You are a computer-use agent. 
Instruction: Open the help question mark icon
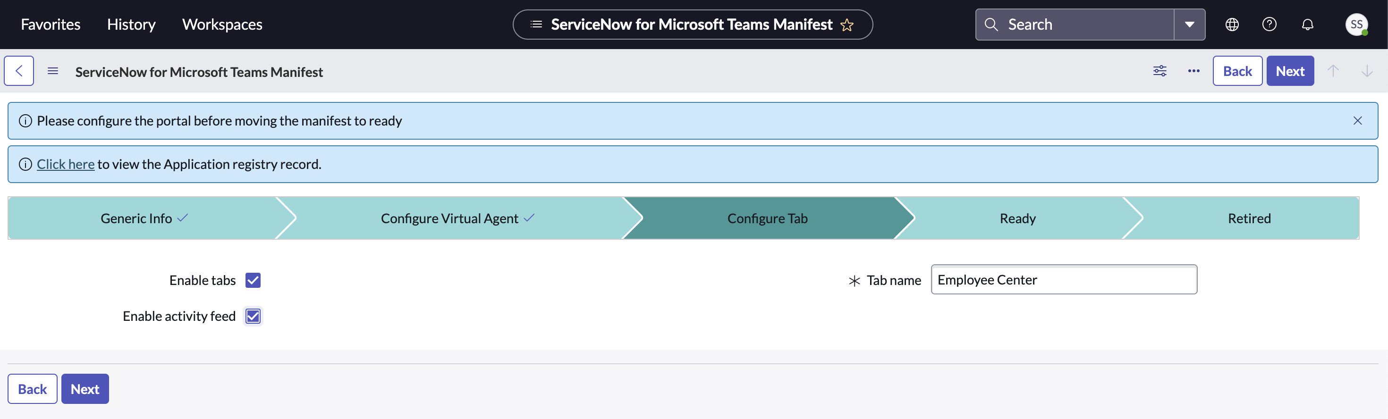[1269, 24]
